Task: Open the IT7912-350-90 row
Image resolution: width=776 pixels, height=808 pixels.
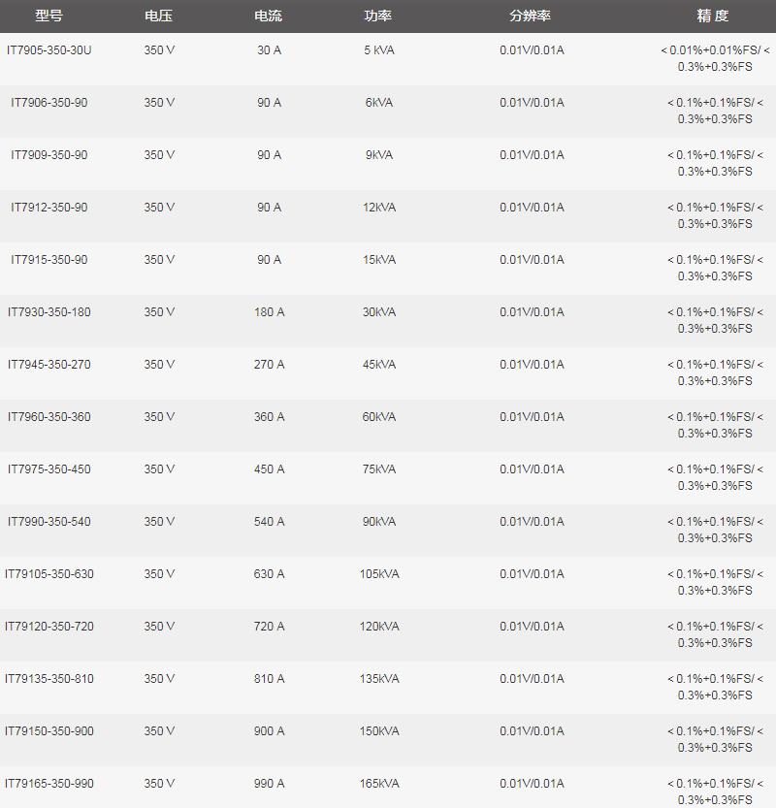Action: click(x=49, y=208)
